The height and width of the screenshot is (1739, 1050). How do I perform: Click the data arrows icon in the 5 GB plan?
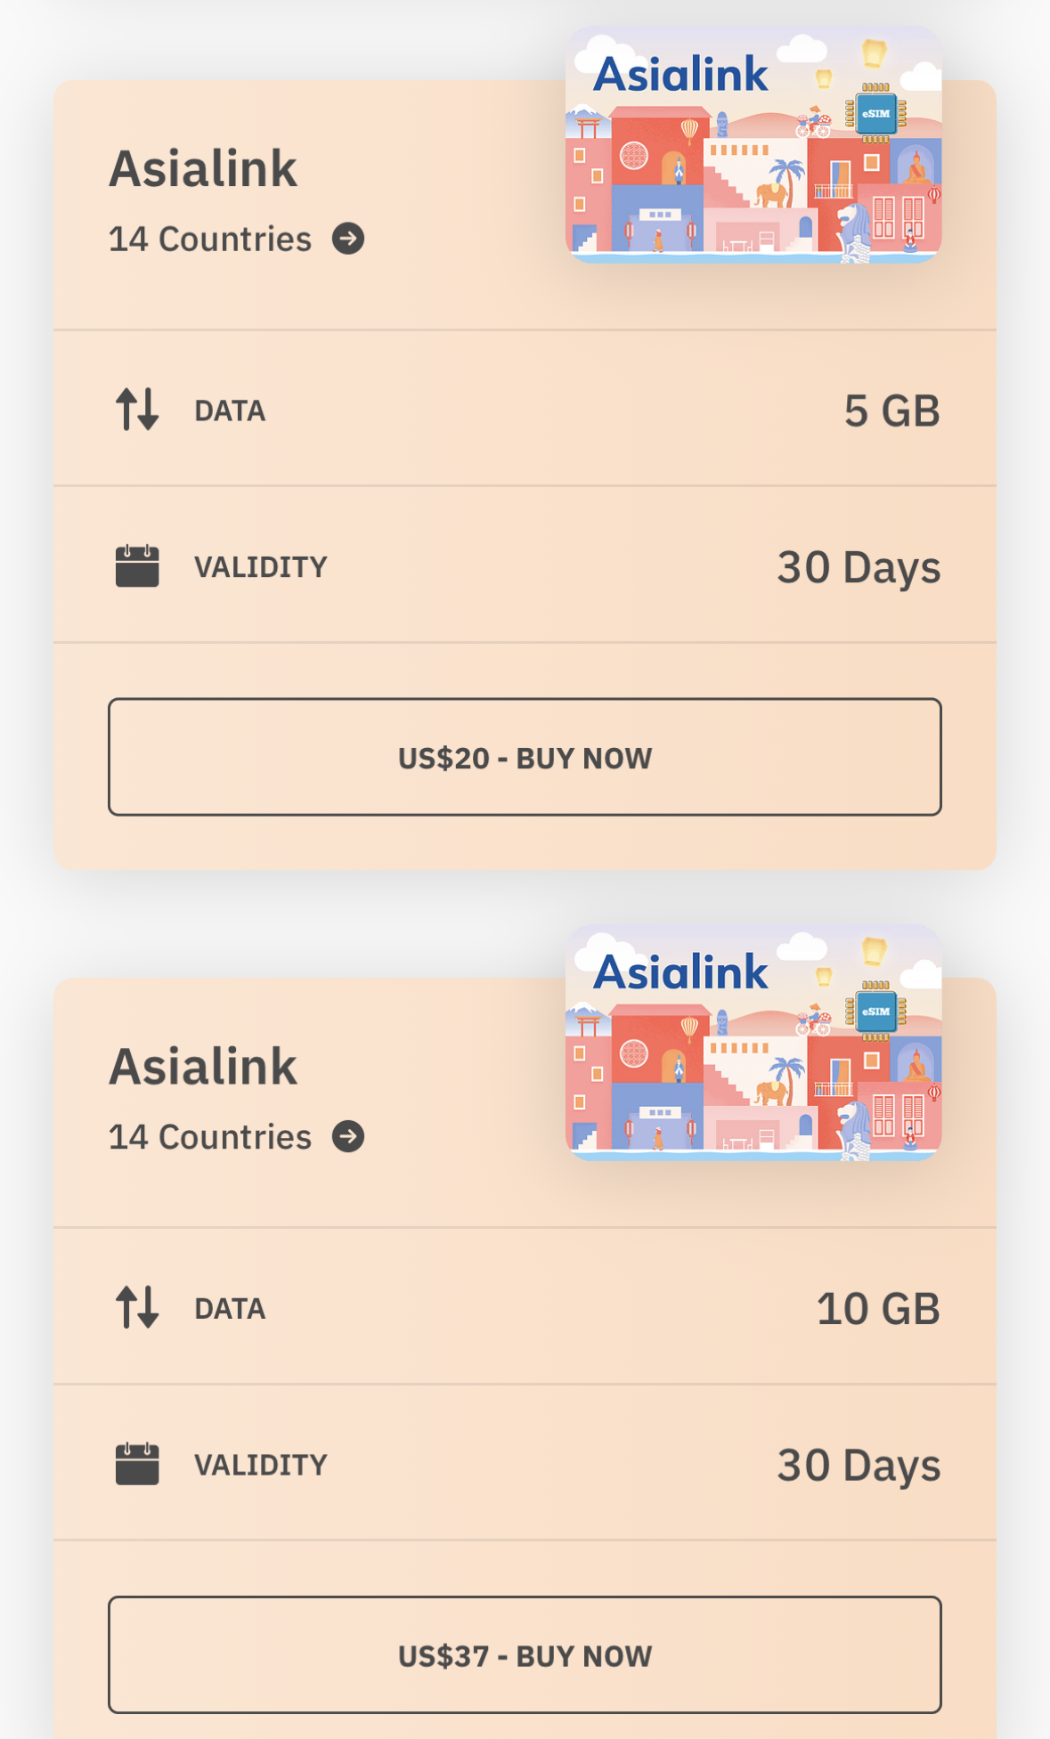coord(137,410)
